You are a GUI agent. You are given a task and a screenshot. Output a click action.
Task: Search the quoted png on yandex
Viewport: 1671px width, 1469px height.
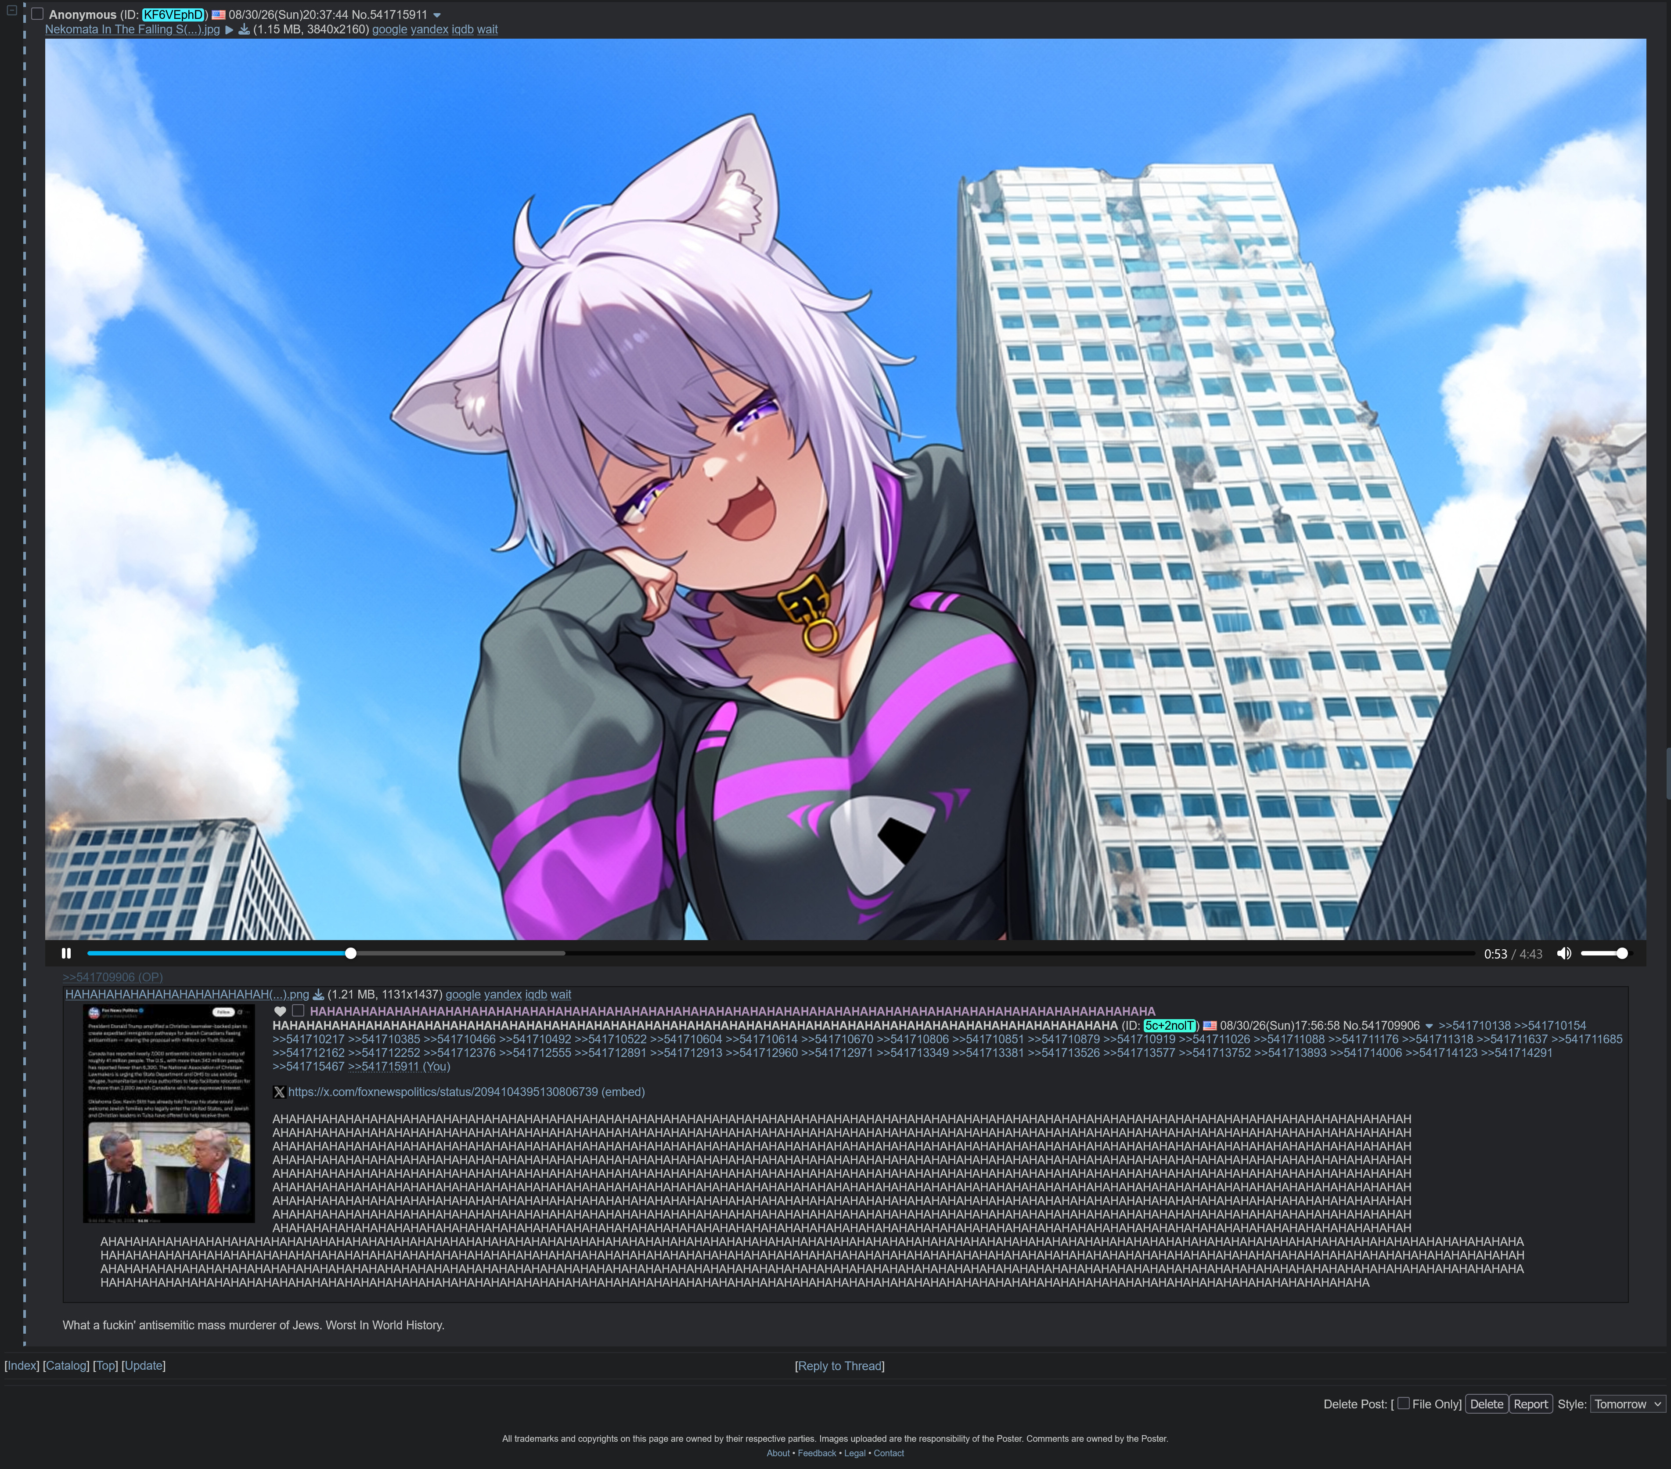[503, 995]
